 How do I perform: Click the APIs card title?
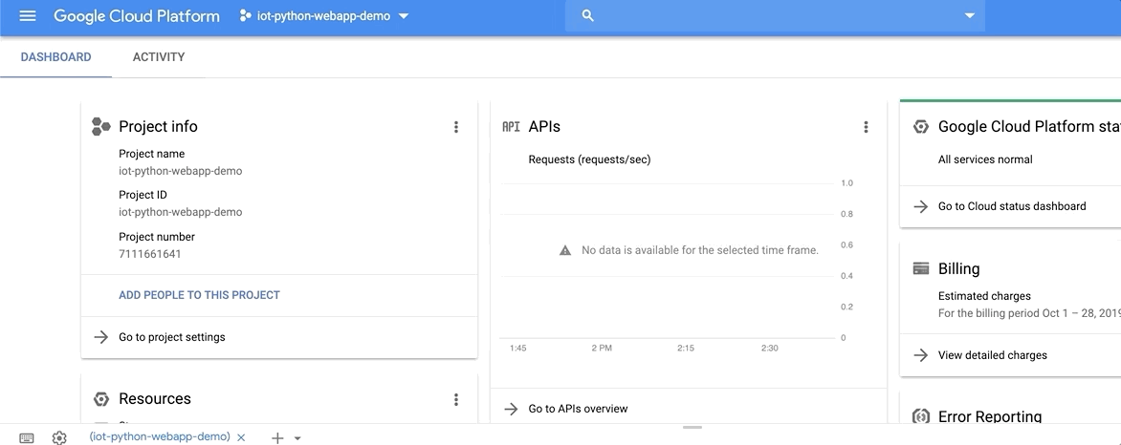click(x=544, y=126)
